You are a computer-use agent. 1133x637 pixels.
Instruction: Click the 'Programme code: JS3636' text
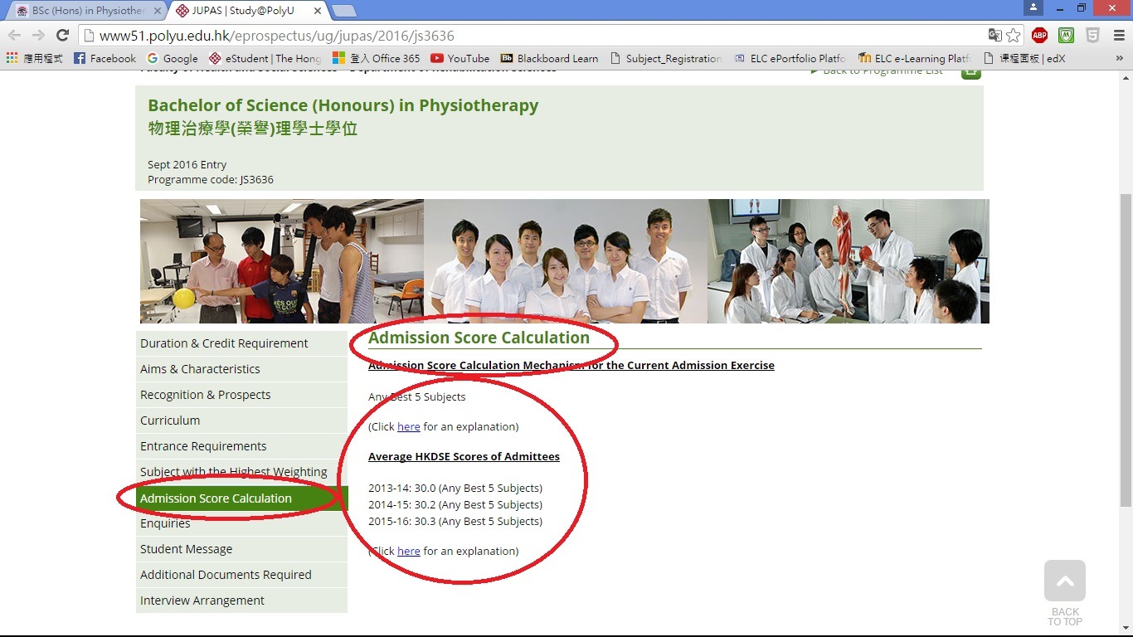coord(211,179)
